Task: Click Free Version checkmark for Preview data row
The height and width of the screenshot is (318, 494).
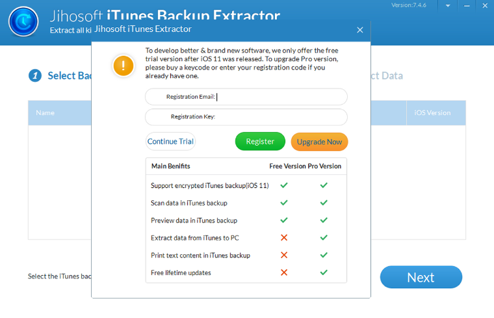Action: coord(284,220)
